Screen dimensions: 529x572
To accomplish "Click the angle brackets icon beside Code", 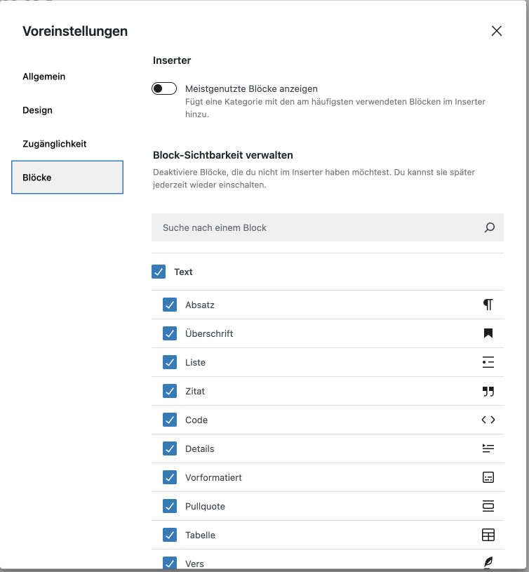I will 488,420.
